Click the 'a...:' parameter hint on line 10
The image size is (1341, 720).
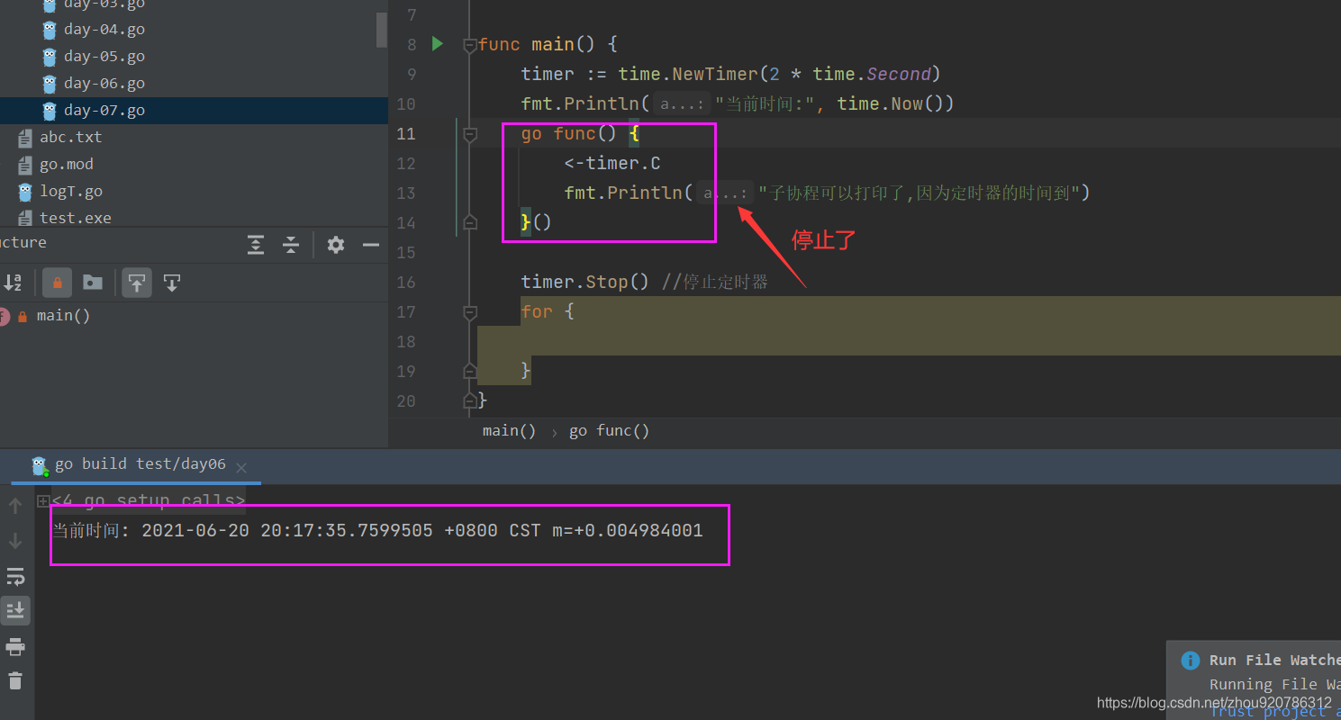[682, 104]
